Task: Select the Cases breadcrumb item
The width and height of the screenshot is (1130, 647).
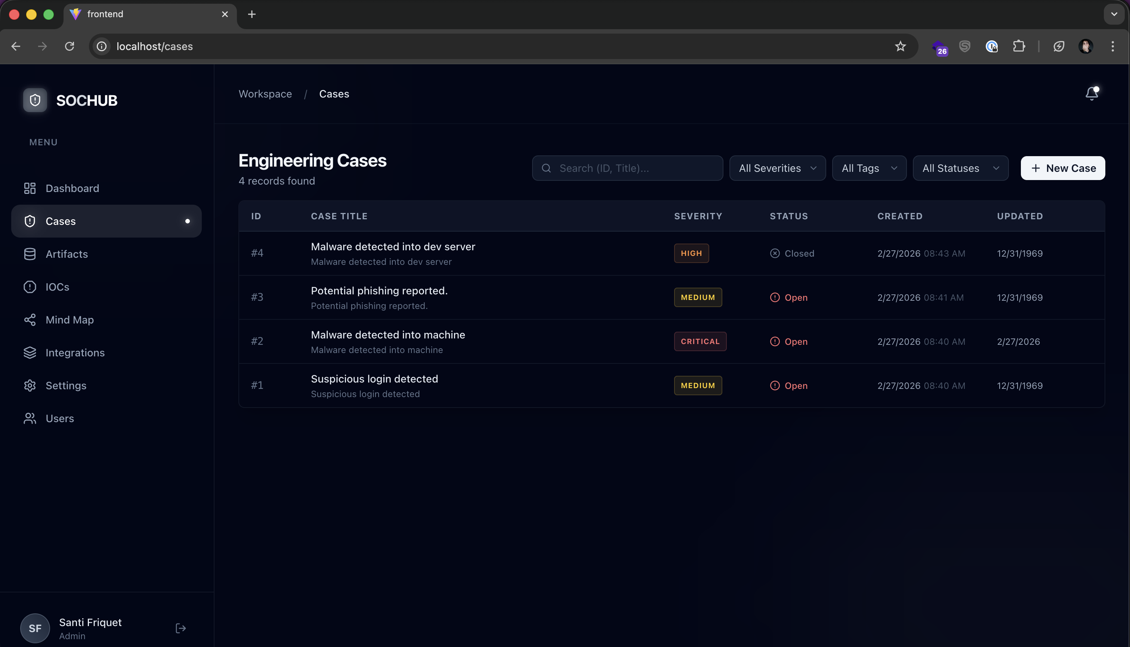Action: (x=334, y=94)
